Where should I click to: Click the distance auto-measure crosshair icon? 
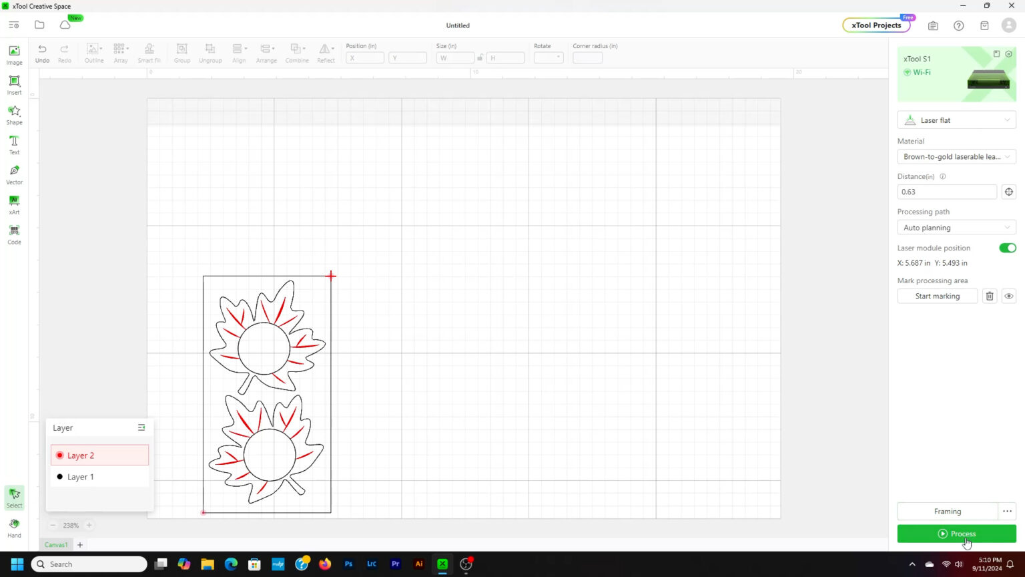click(1008, 192)
